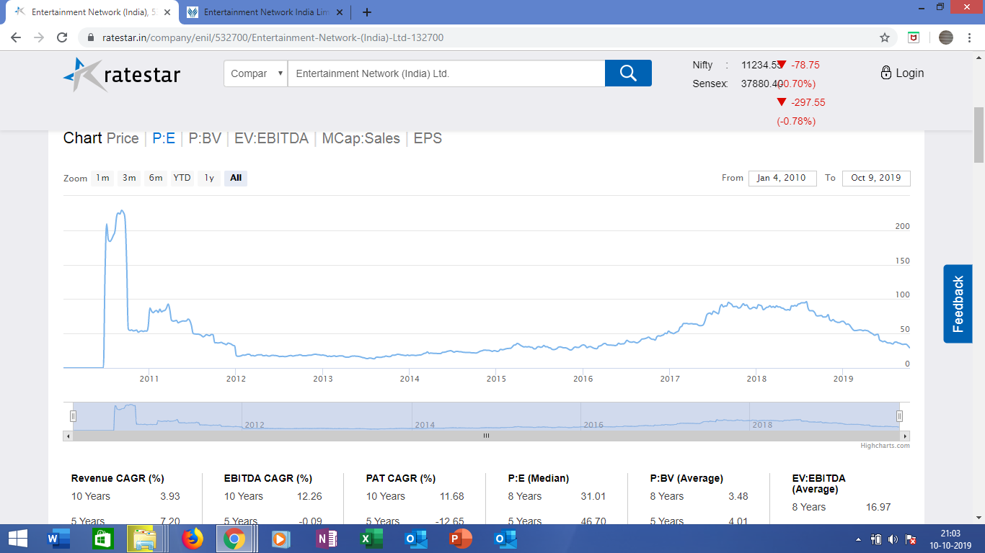This screenshot has height=553, width=985.
Task: Open the Compare dropdown
Action: pos(255,73)
